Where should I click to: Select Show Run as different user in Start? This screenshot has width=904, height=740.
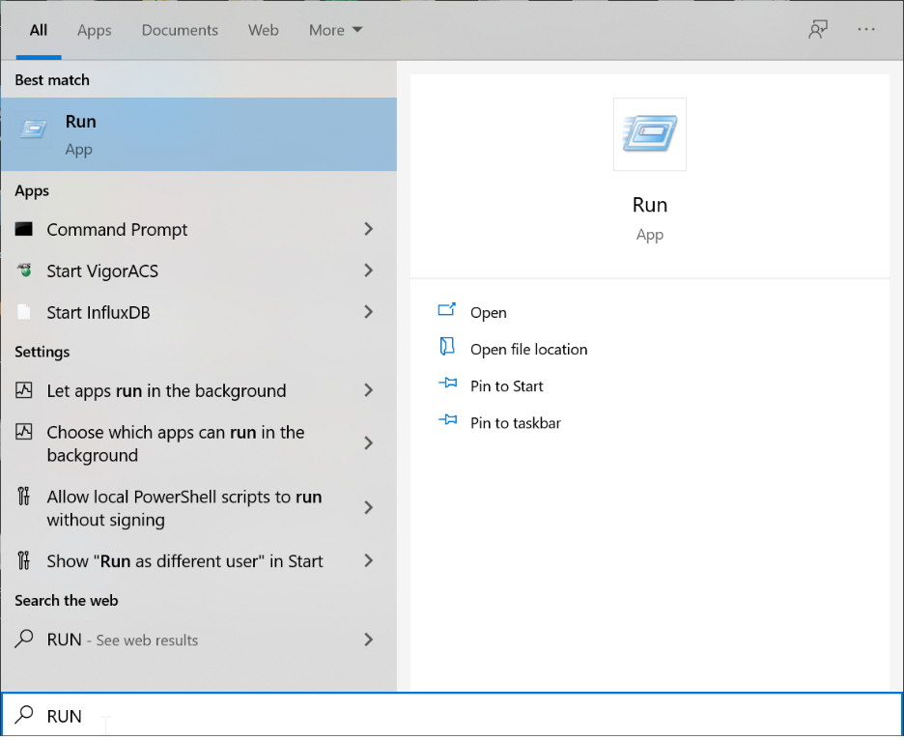[x=185, y=561]
